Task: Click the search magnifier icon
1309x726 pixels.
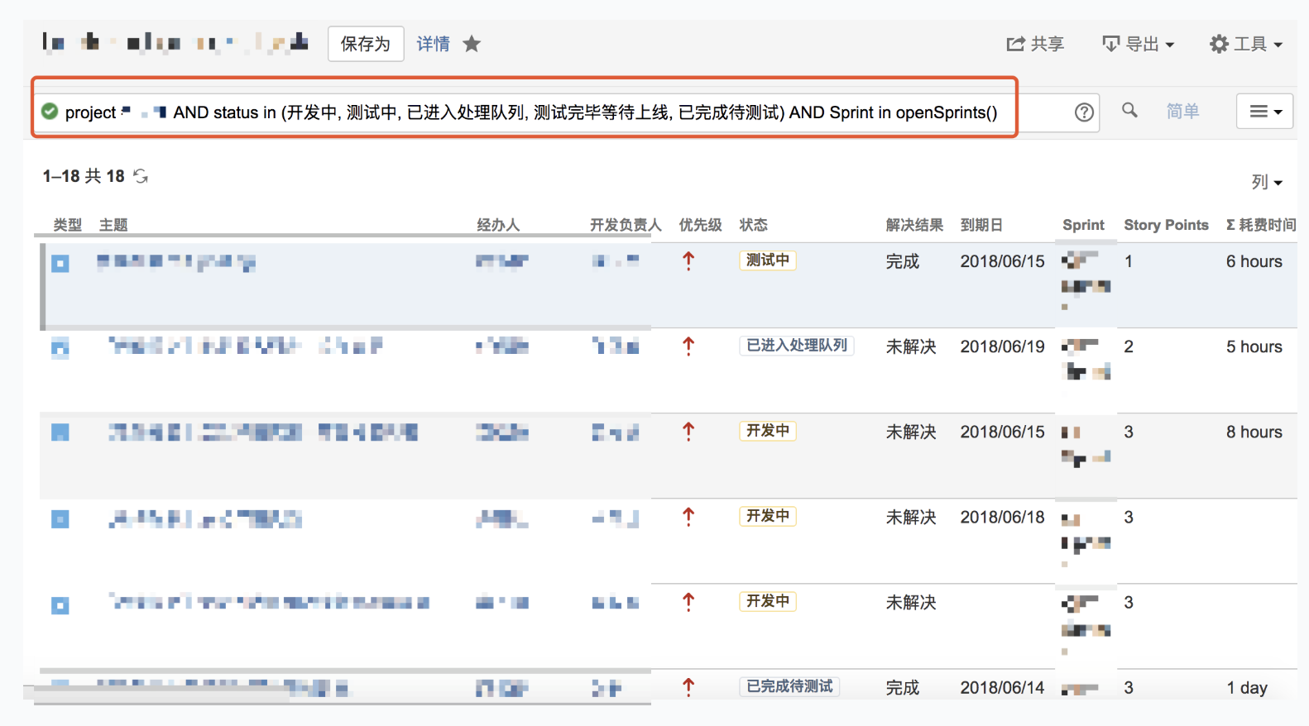Action: tap(1129, 110)
